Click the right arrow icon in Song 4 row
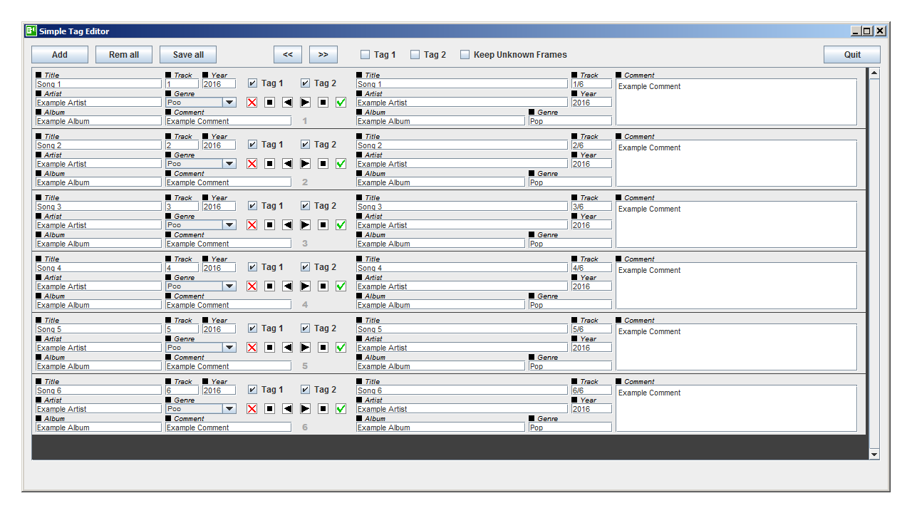Image resolution: width=912 pixels, height=513 pixels. pyautogui.click(x=305, y=286)
